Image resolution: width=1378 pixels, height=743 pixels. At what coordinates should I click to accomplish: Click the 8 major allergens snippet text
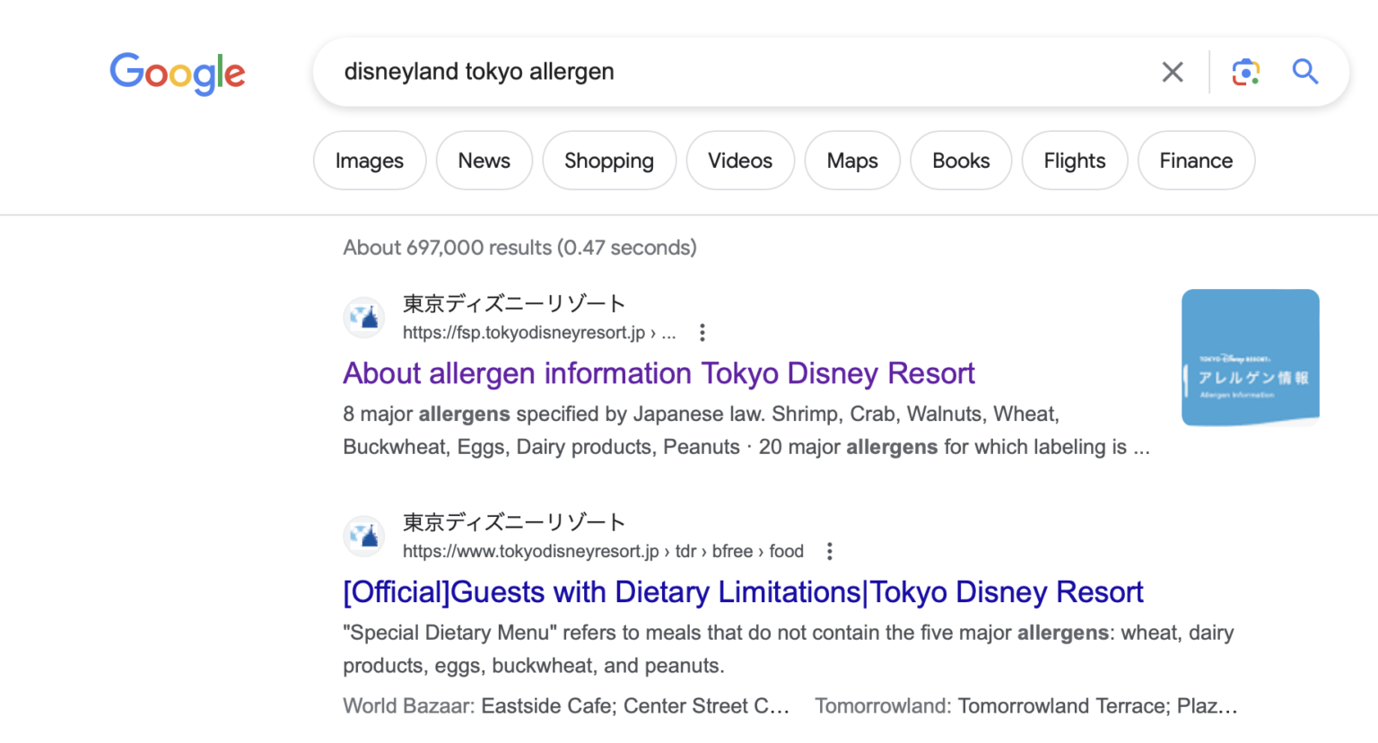(746, 431)
